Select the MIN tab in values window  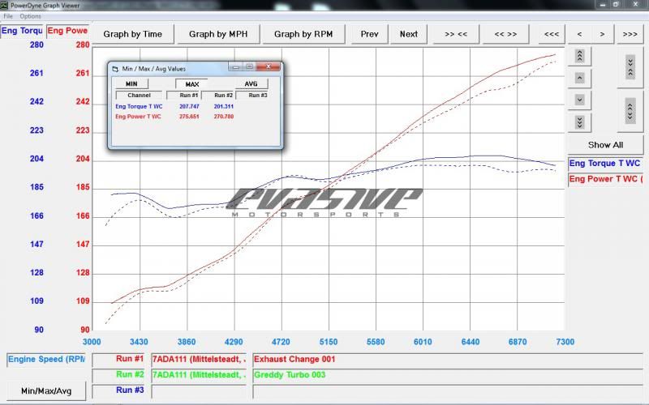131,84
